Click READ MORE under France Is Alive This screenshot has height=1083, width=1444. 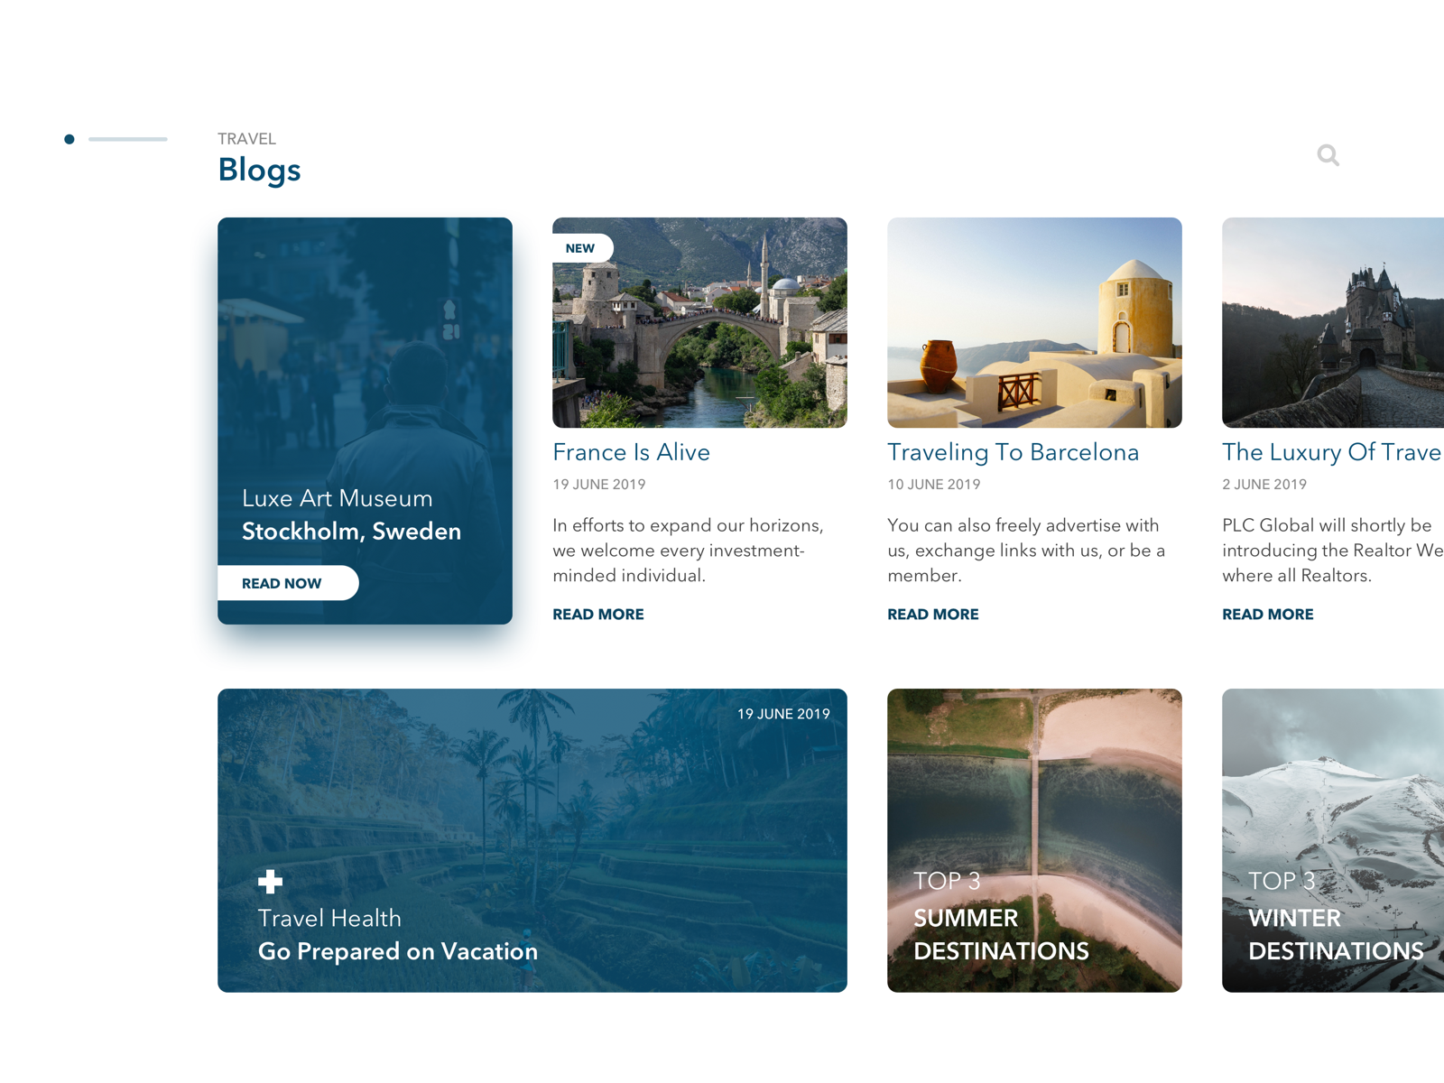click(597, 614)
